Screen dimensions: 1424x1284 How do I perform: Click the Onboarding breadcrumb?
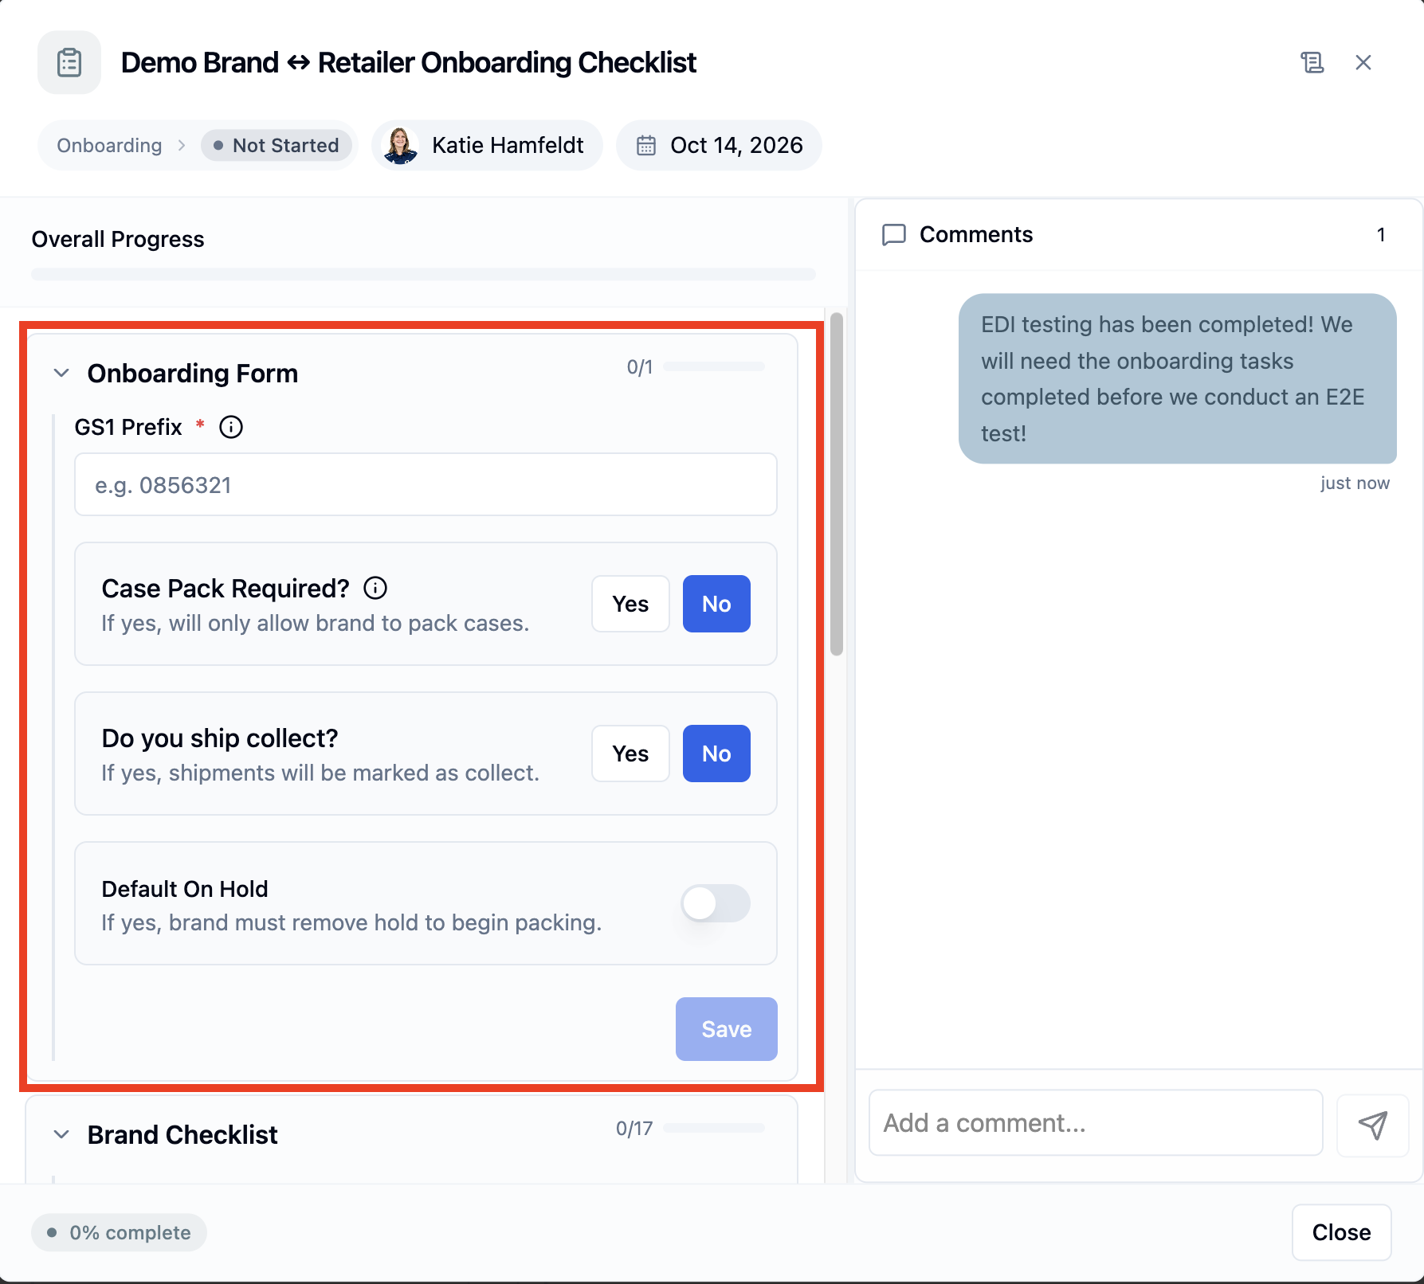point(109,146)
